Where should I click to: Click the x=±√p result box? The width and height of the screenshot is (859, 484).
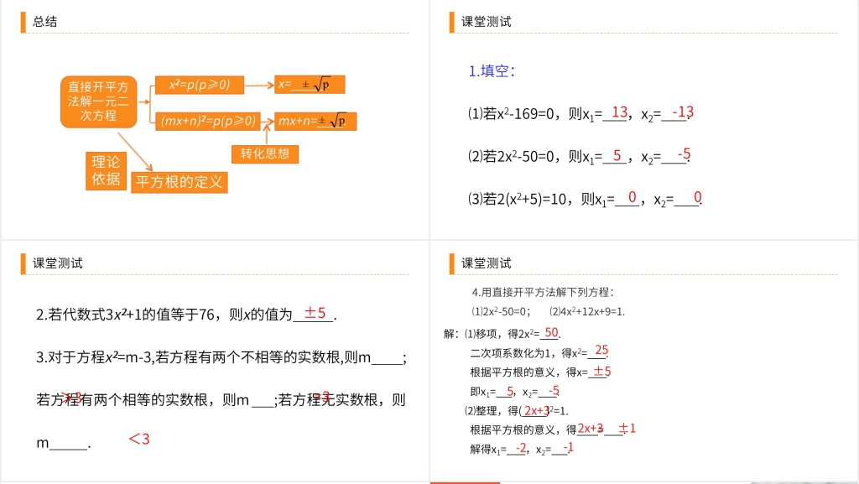310,85
